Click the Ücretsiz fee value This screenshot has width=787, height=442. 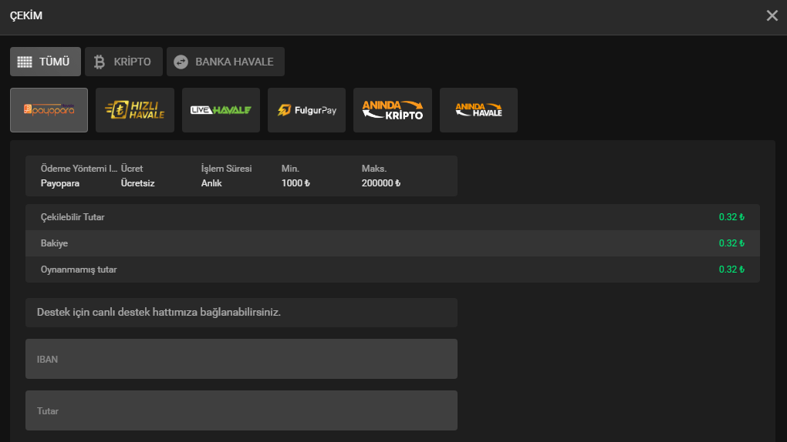pyautogui.click(x=137, y=183)
